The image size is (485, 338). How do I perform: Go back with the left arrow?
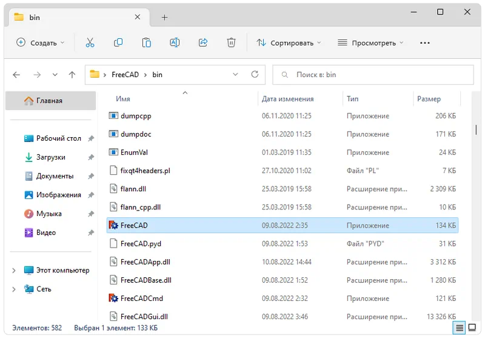tap(16, 75)
